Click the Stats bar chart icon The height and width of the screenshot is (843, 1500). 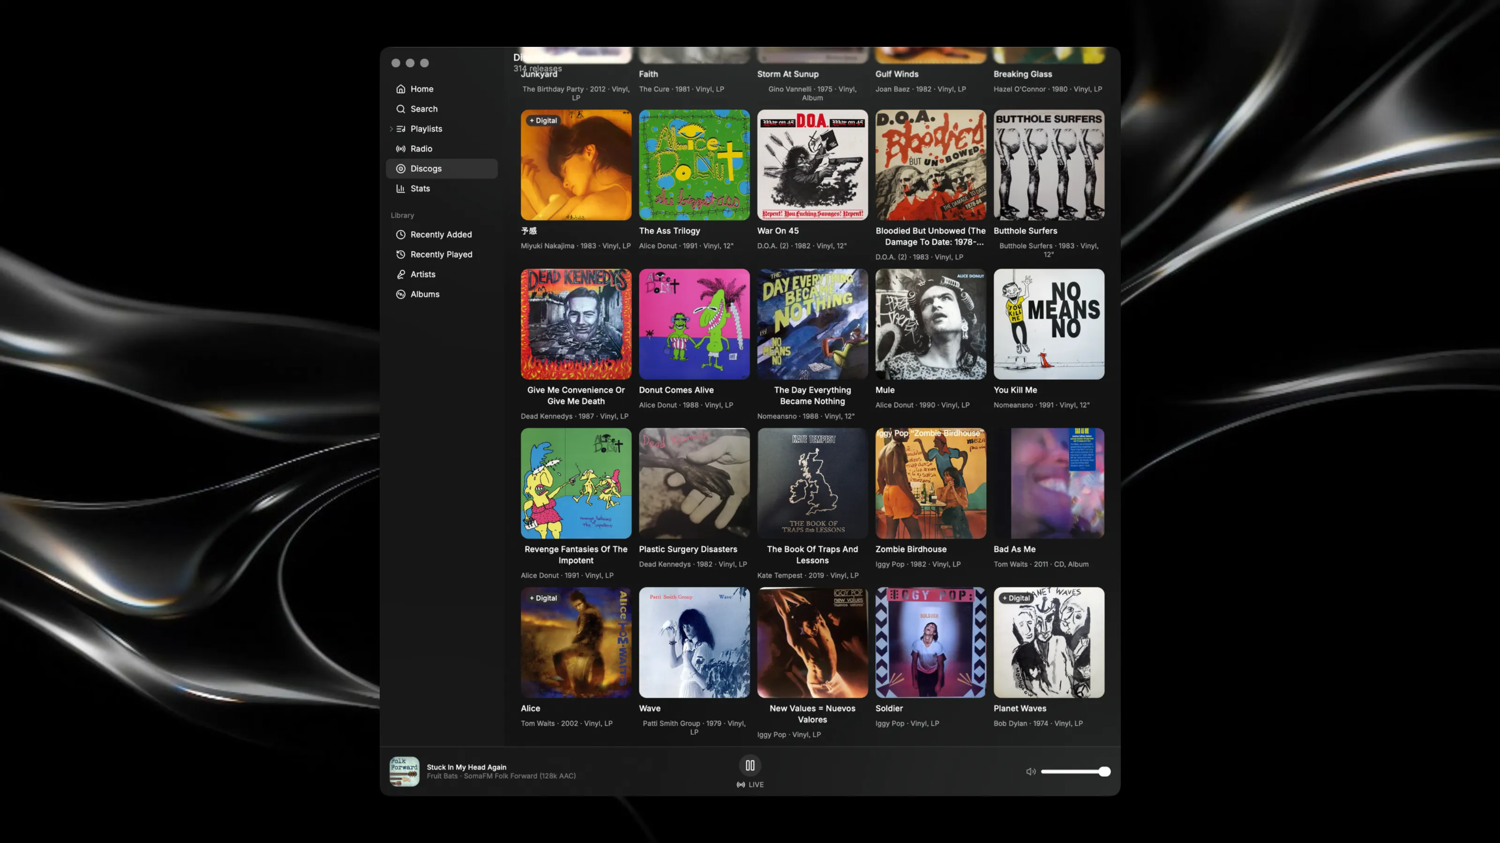(x=401, y=188)
